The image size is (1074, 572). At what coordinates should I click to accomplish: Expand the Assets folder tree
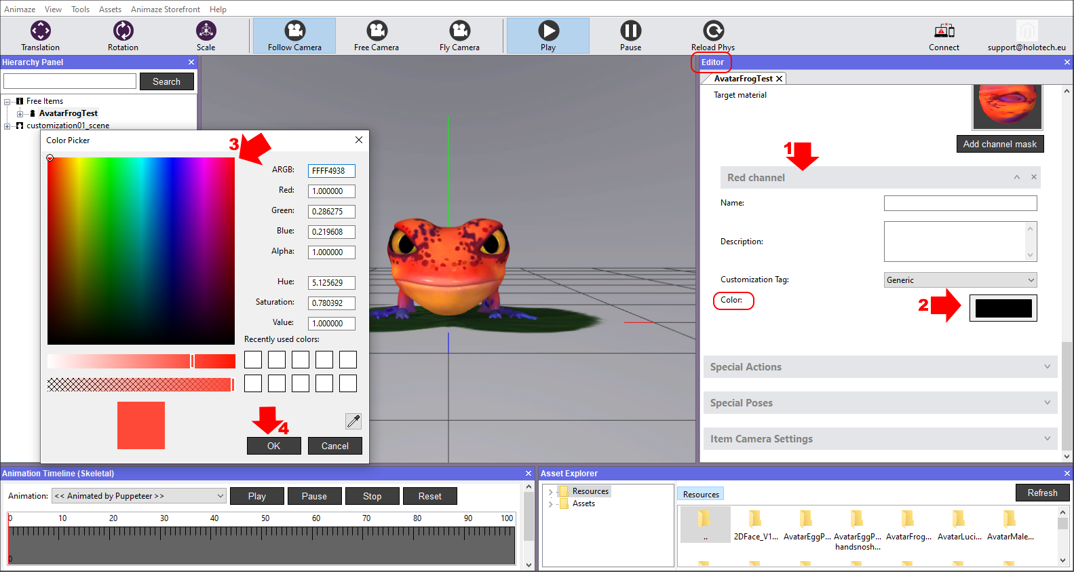click(550, 503)
